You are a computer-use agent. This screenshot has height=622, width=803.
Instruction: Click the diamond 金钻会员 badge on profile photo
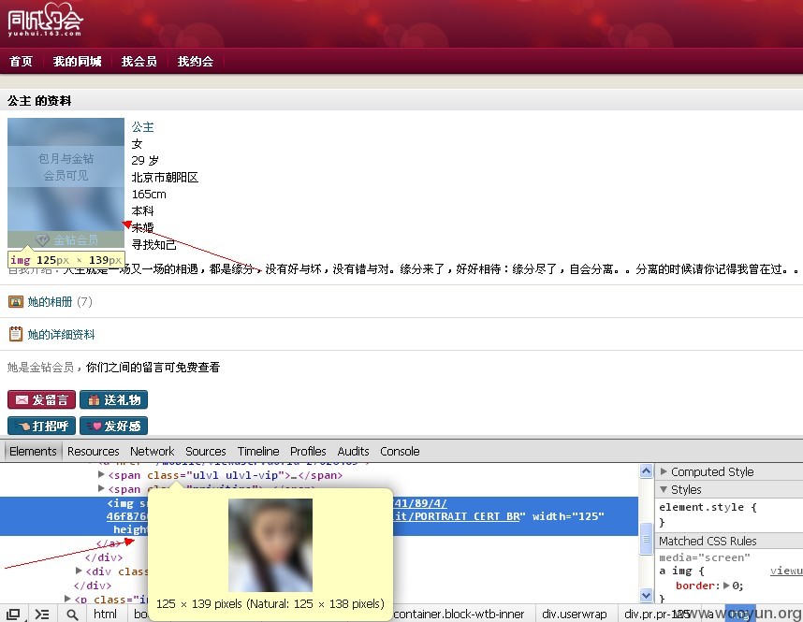pyautogui.click(x=66, y=239)
